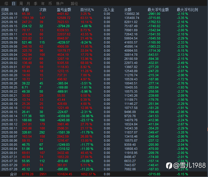The height and width of the screenshot is (177, 208).
Task: Select date cell 2025.08.29
Action: coord(9,71)
